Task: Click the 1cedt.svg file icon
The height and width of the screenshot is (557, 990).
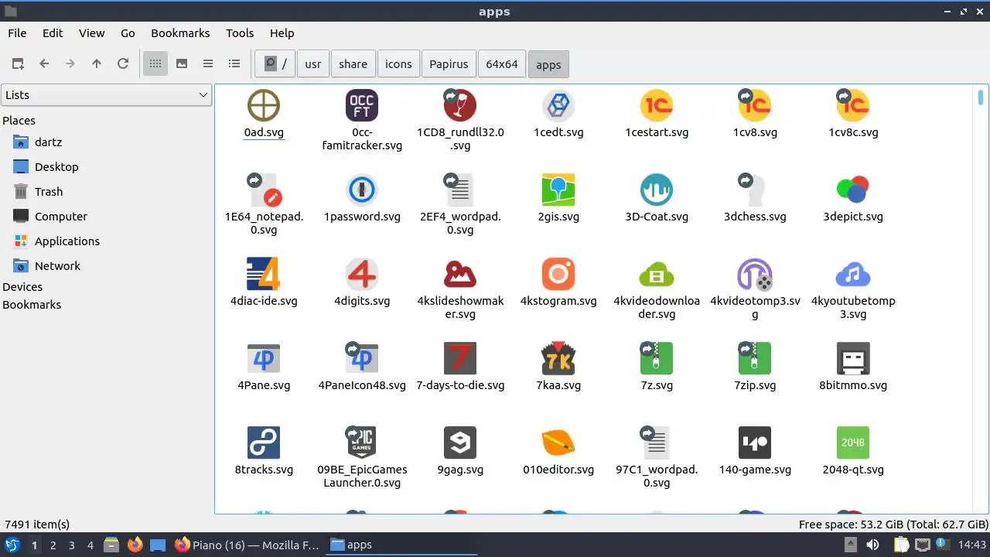Action: click(x=558, y=105)
